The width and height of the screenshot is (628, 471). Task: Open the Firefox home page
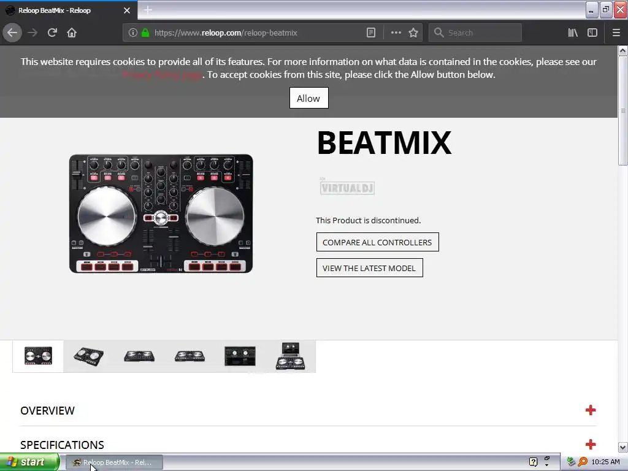point(72,33)
